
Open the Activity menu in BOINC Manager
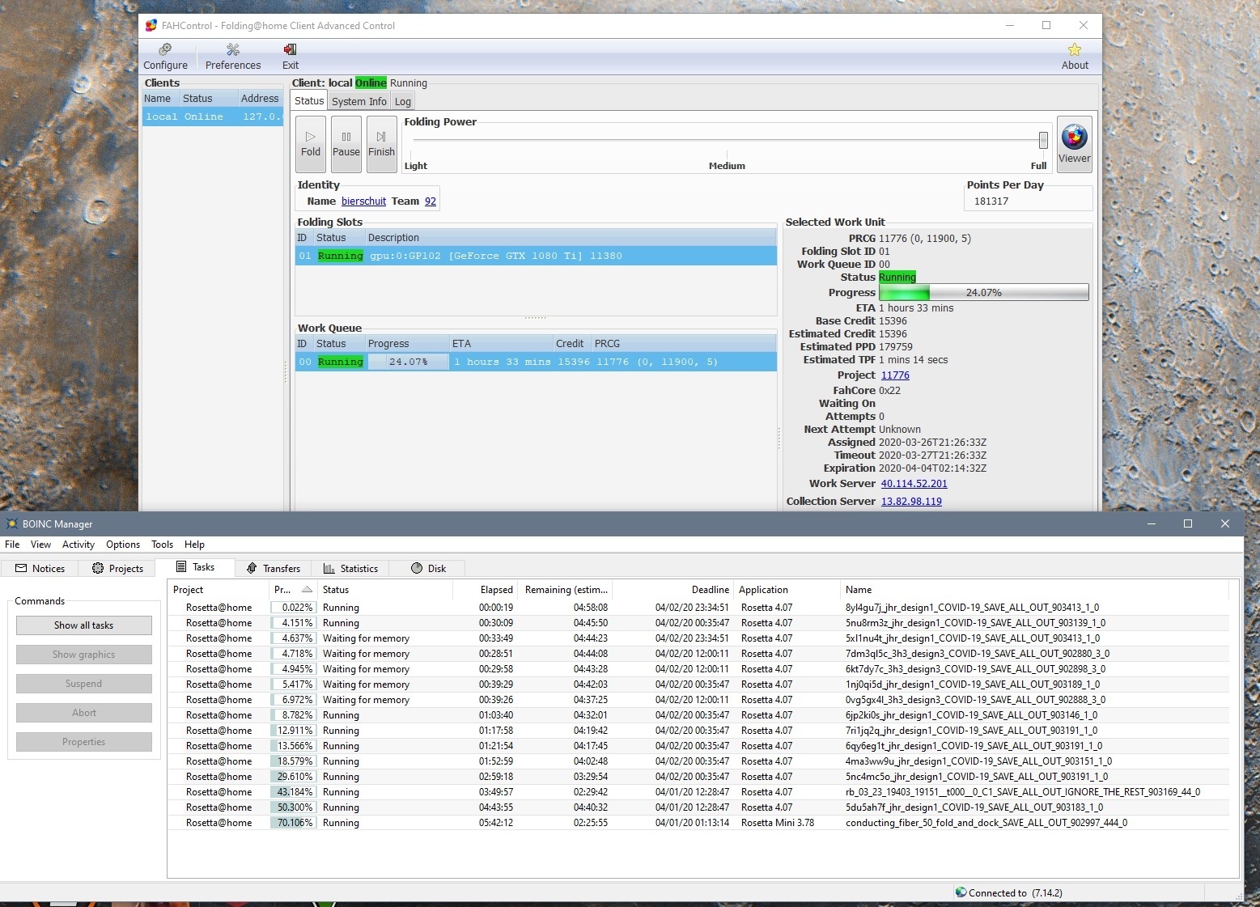coord(78,545)
